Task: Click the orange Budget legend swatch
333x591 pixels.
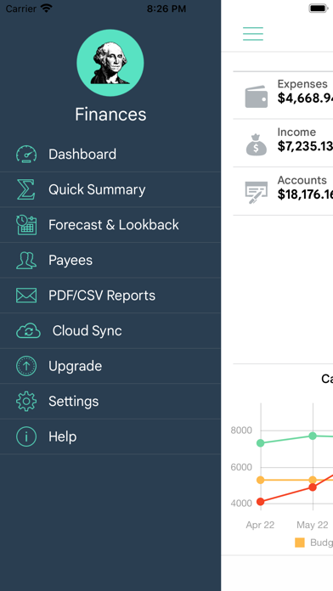Action: [x=299, y=543]
